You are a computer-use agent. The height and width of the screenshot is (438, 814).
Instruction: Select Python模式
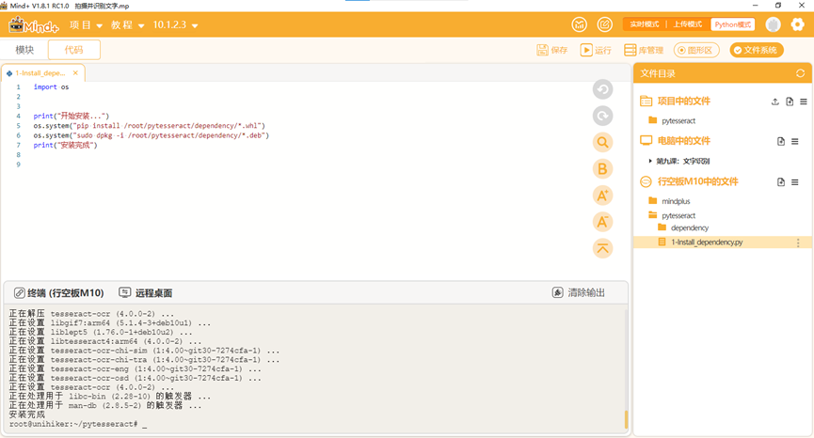click(732, 24)
